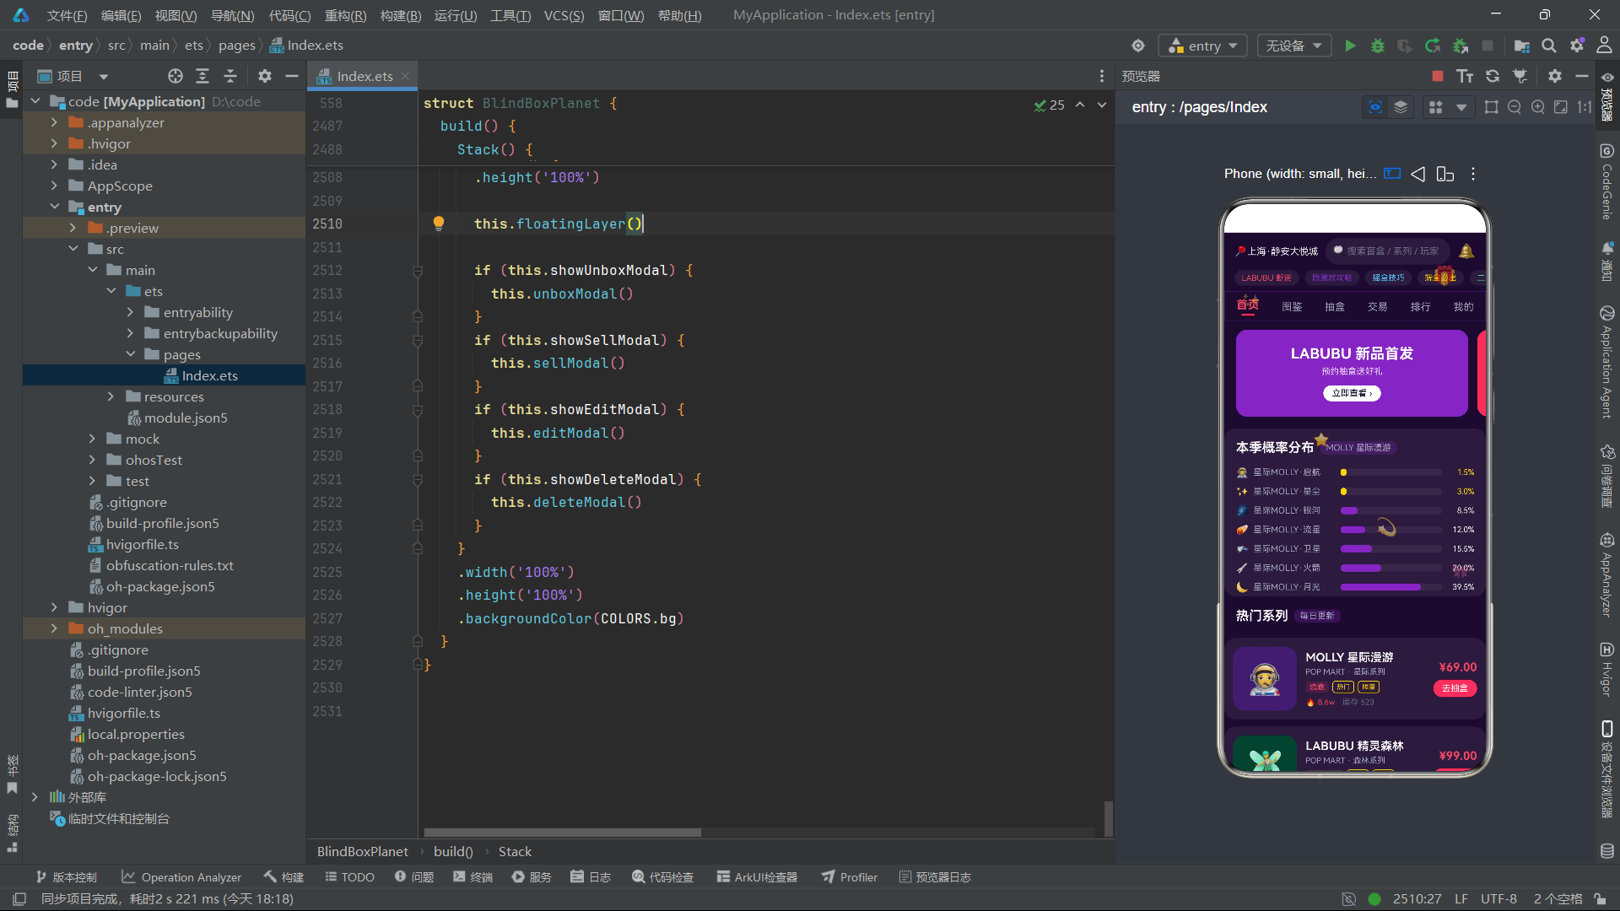Tap the 图鉴 tab in the preview
Viewport: 1620px width, 911px height.
point(1292,307)
